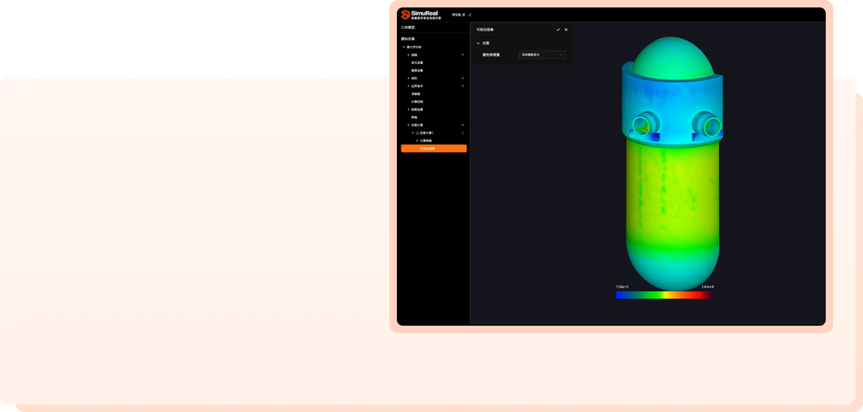The height and width of the screenshot is (412, 863).
Task: Expand the 计算参数 node arrow
Action: [417, 141]
